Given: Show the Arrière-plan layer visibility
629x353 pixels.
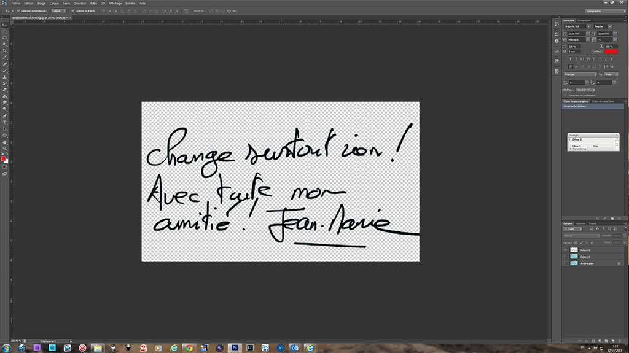Looking at the screenshot, I should (x=565, y=263).
